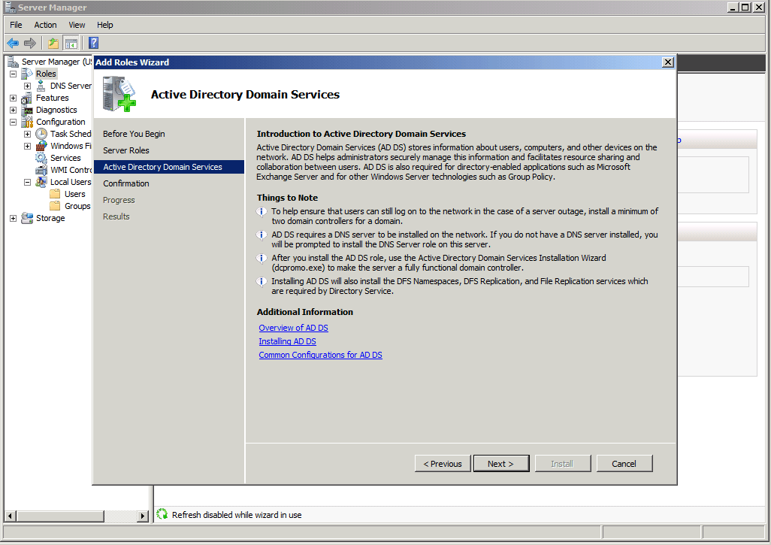
Task: Click the 'Additional Information' heading
Action: point(305,312)
